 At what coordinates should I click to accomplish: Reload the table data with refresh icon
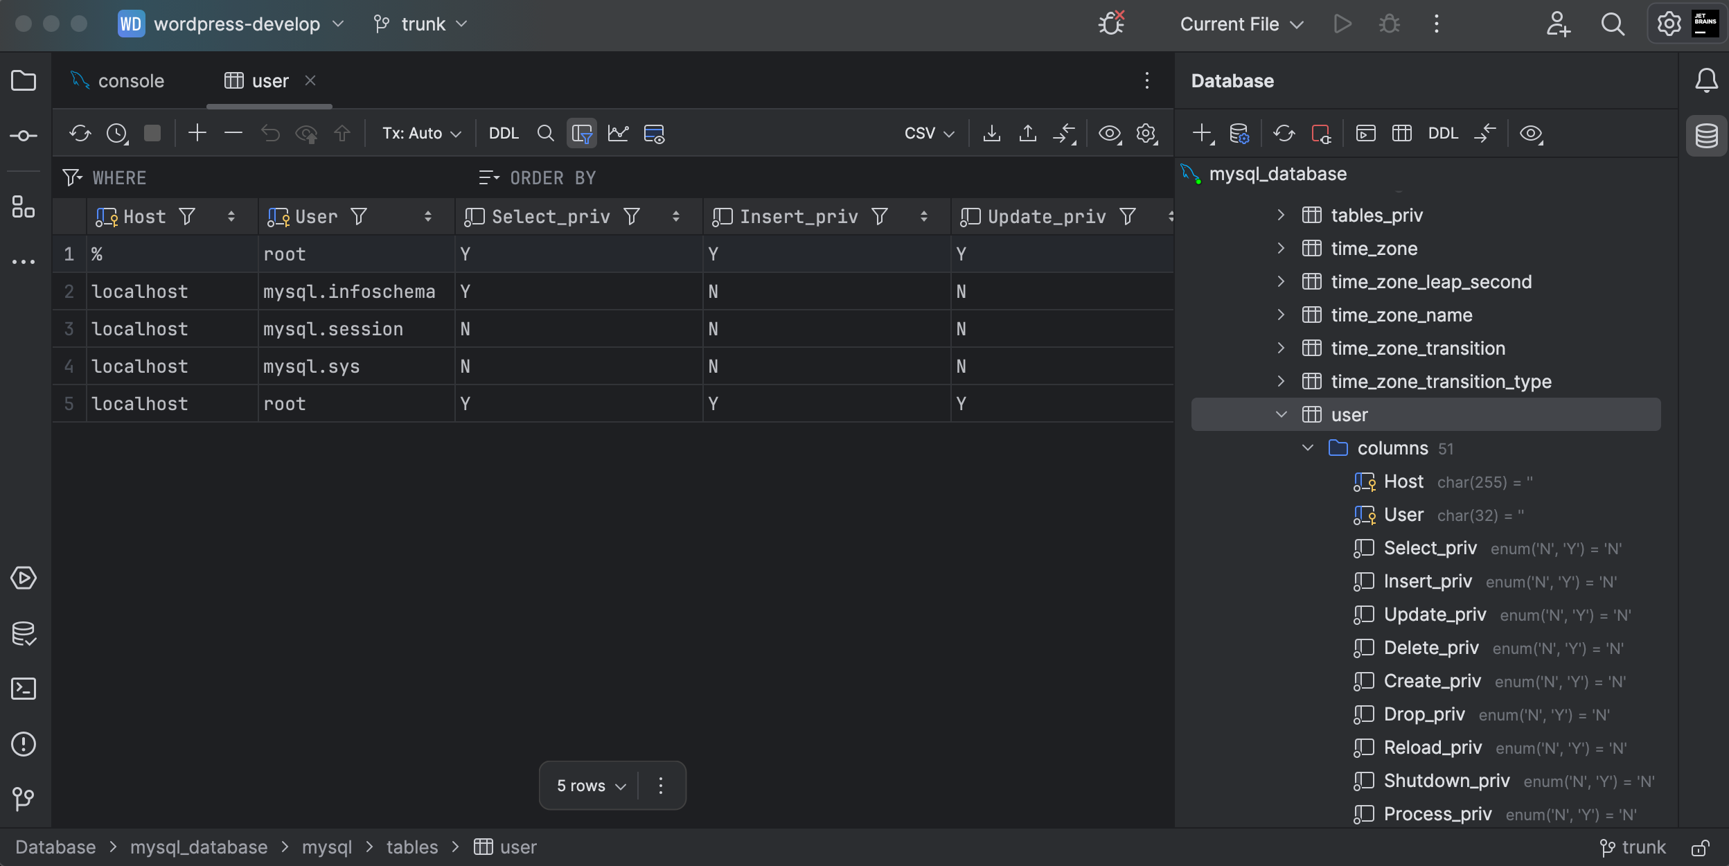point(80,133)
